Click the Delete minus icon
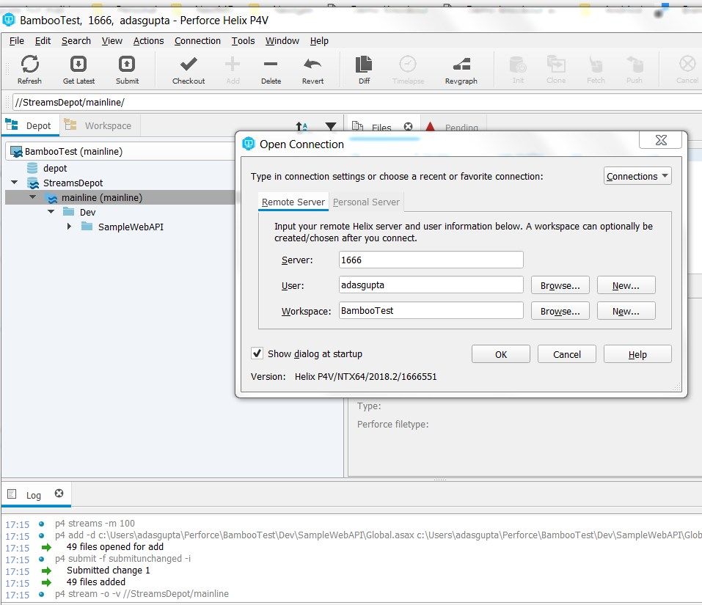Image resolution: width=702 pixels, height=605 pixels. 271,64
